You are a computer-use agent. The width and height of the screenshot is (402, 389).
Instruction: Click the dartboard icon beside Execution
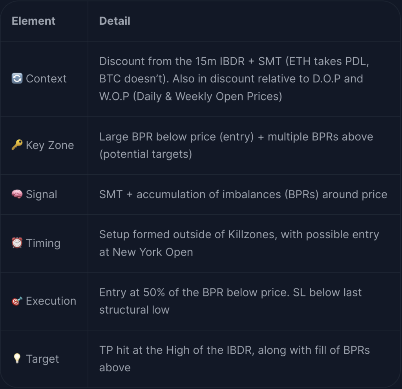17,301
